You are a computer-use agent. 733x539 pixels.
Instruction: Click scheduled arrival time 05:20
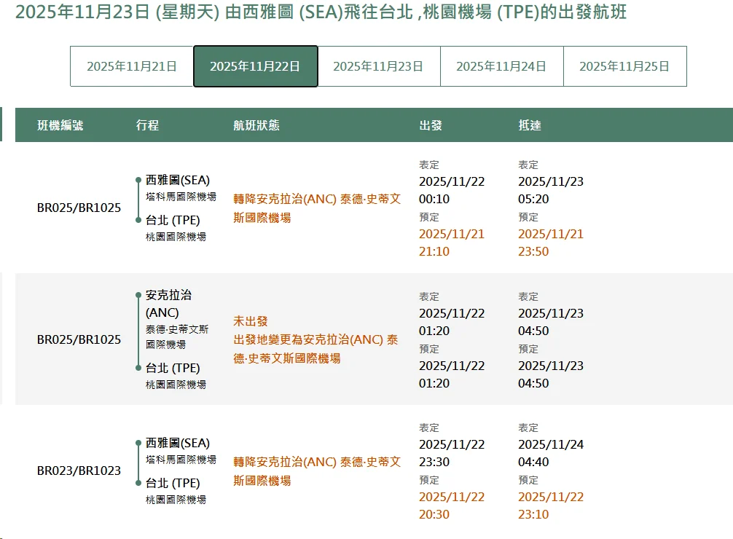click(x=533, y=199)
